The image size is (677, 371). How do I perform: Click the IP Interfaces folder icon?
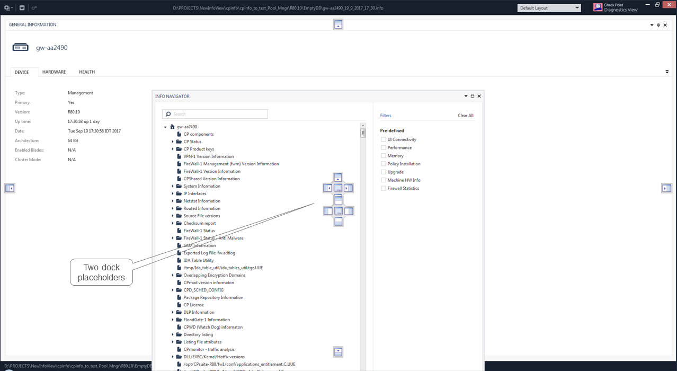pyautogui.click(x=179, y=193)
